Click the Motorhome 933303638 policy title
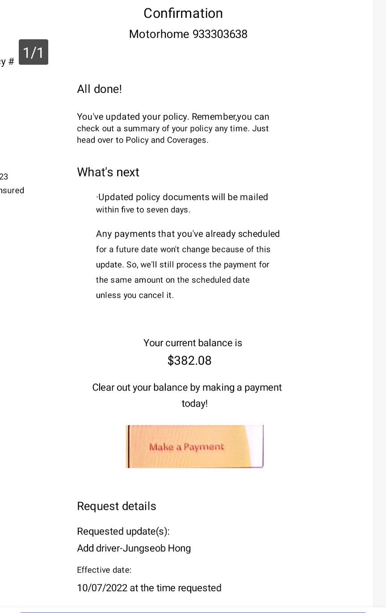 coord(188,34)
